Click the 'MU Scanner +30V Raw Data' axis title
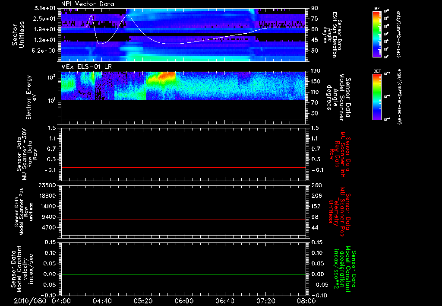The width and height of the screenshot is (442, 306). pos(26,154)
